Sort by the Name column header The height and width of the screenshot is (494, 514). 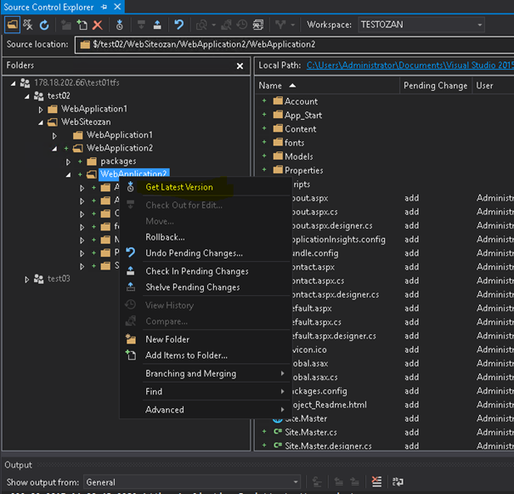point(270,85)
